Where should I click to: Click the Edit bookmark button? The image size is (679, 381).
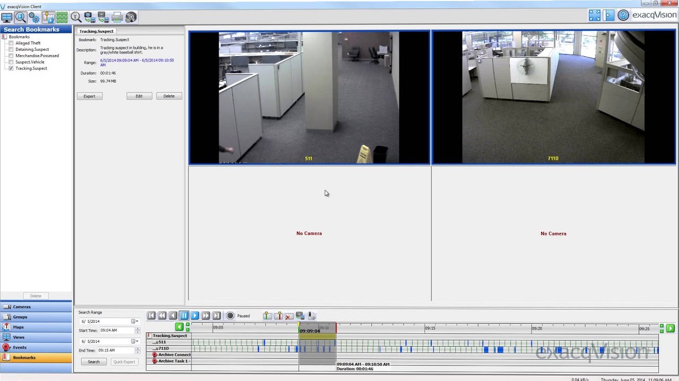139,96
